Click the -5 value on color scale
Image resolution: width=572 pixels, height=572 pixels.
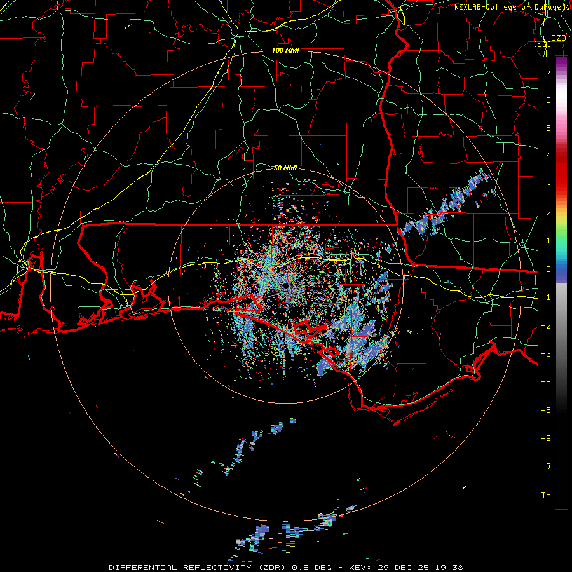[546, 411]
